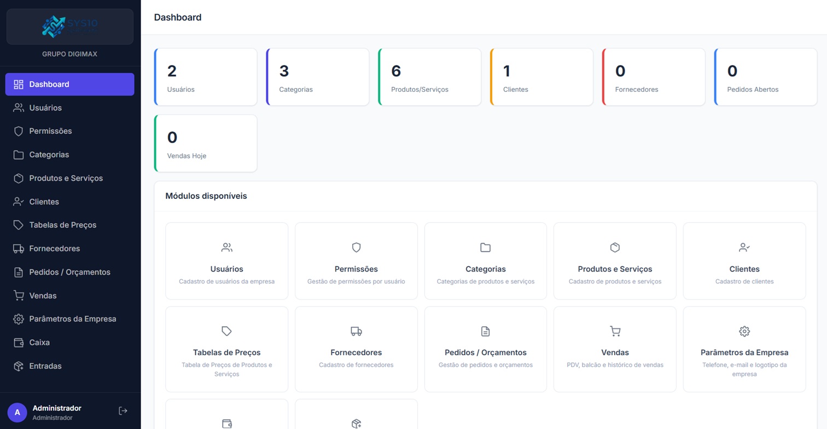Open the Pedidos / Orçamentos module title
827x429 pixels.
[486, 352]
